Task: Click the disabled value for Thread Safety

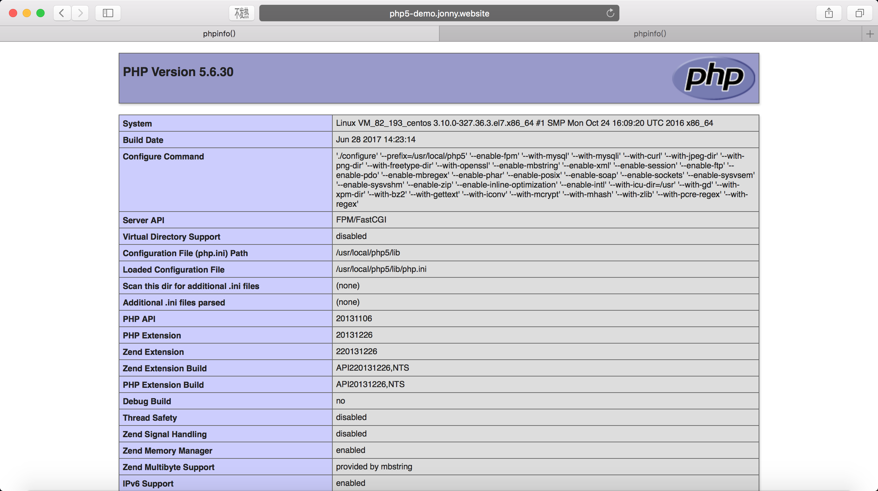Action: 351,417
